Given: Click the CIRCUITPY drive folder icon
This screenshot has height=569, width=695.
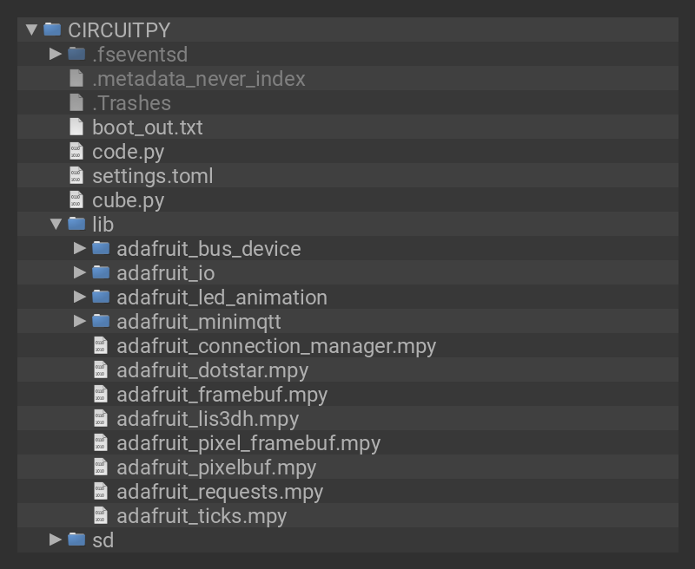Looking at the screenshot, I should [52, 29].
